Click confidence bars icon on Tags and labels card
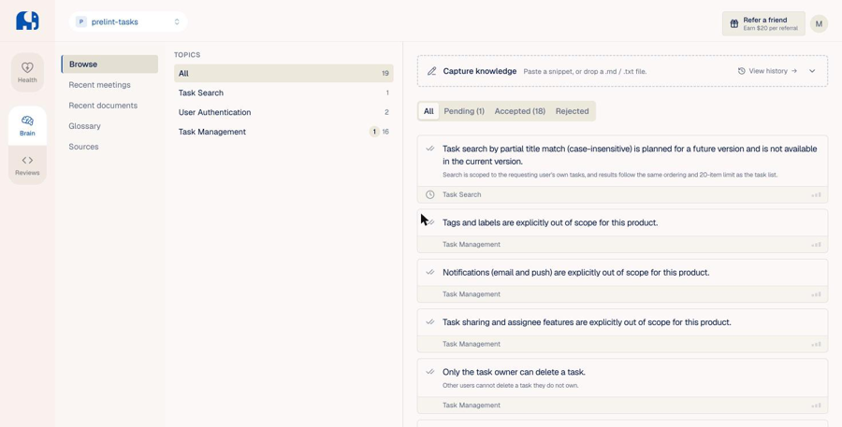Image resolution: width=842 pixels, height=427 pixels. (816, 245)
